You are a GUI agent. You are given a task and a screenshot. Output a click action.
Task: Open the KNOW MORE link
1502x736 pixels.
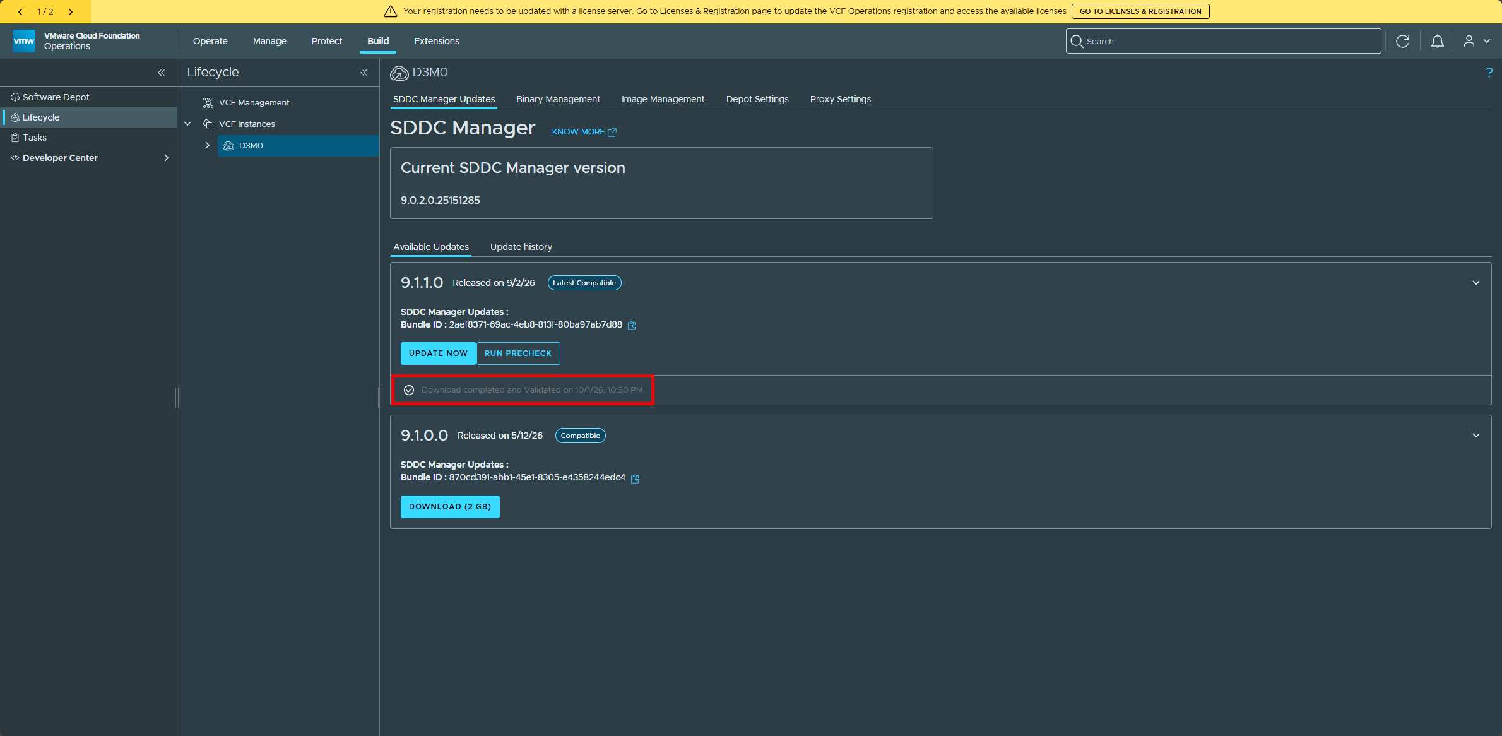(x=584, y=132)
